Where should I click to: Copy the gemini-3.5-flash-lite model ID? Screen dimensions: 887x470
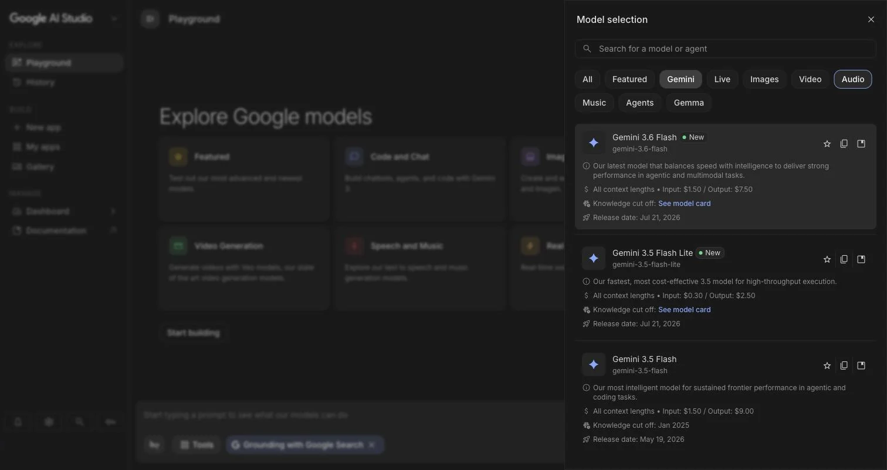tap(844, 259)
